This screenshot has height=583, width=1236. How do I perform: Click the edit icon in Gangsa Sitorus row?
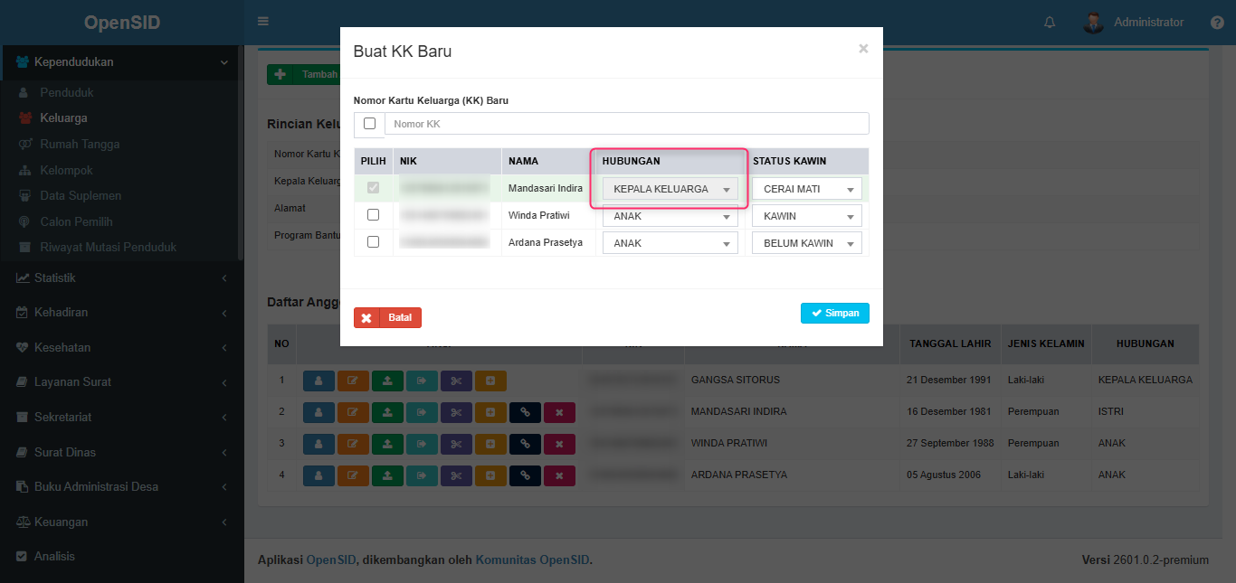point(353,381)
